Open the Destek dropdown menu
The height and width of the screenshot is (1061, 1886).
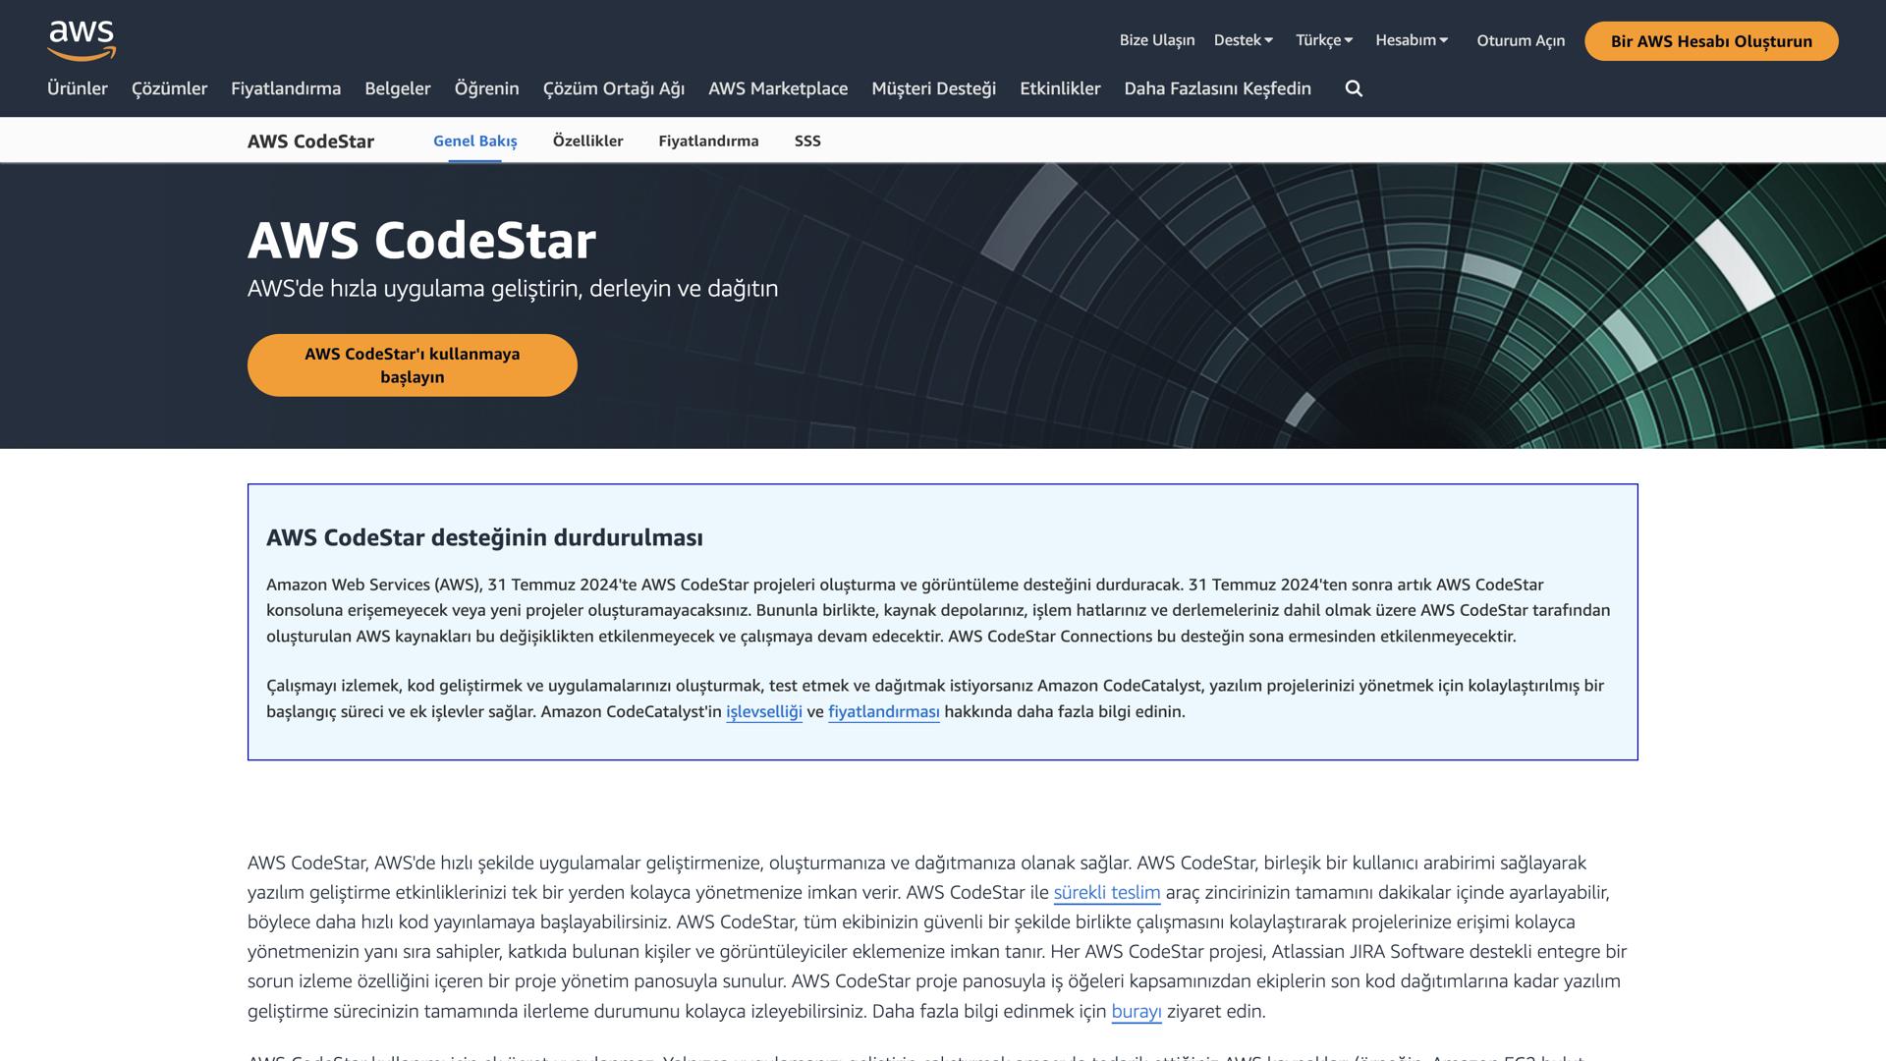[x=1244, y=40]
